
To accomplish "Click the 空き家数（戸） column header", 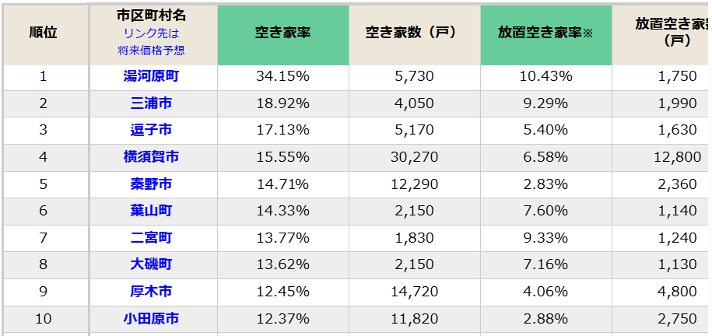I will pyautogui.click(x=414, y=33).
